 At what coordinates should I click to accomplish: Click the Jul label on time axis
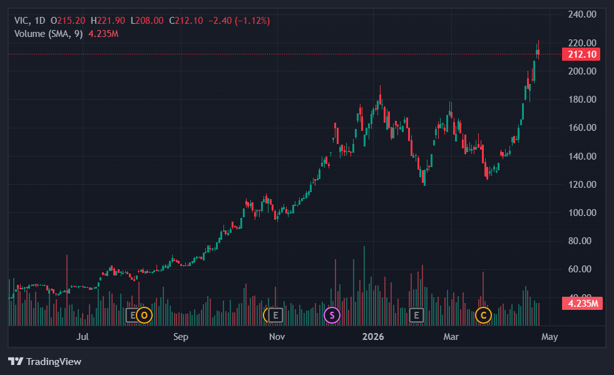pyautogui.click(x=82, y=337)
